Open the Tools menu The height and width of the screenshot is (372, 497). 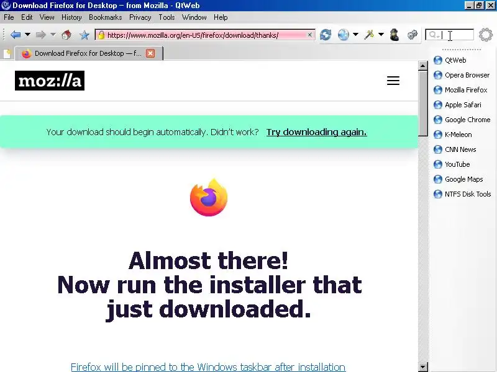click(166, 17)
